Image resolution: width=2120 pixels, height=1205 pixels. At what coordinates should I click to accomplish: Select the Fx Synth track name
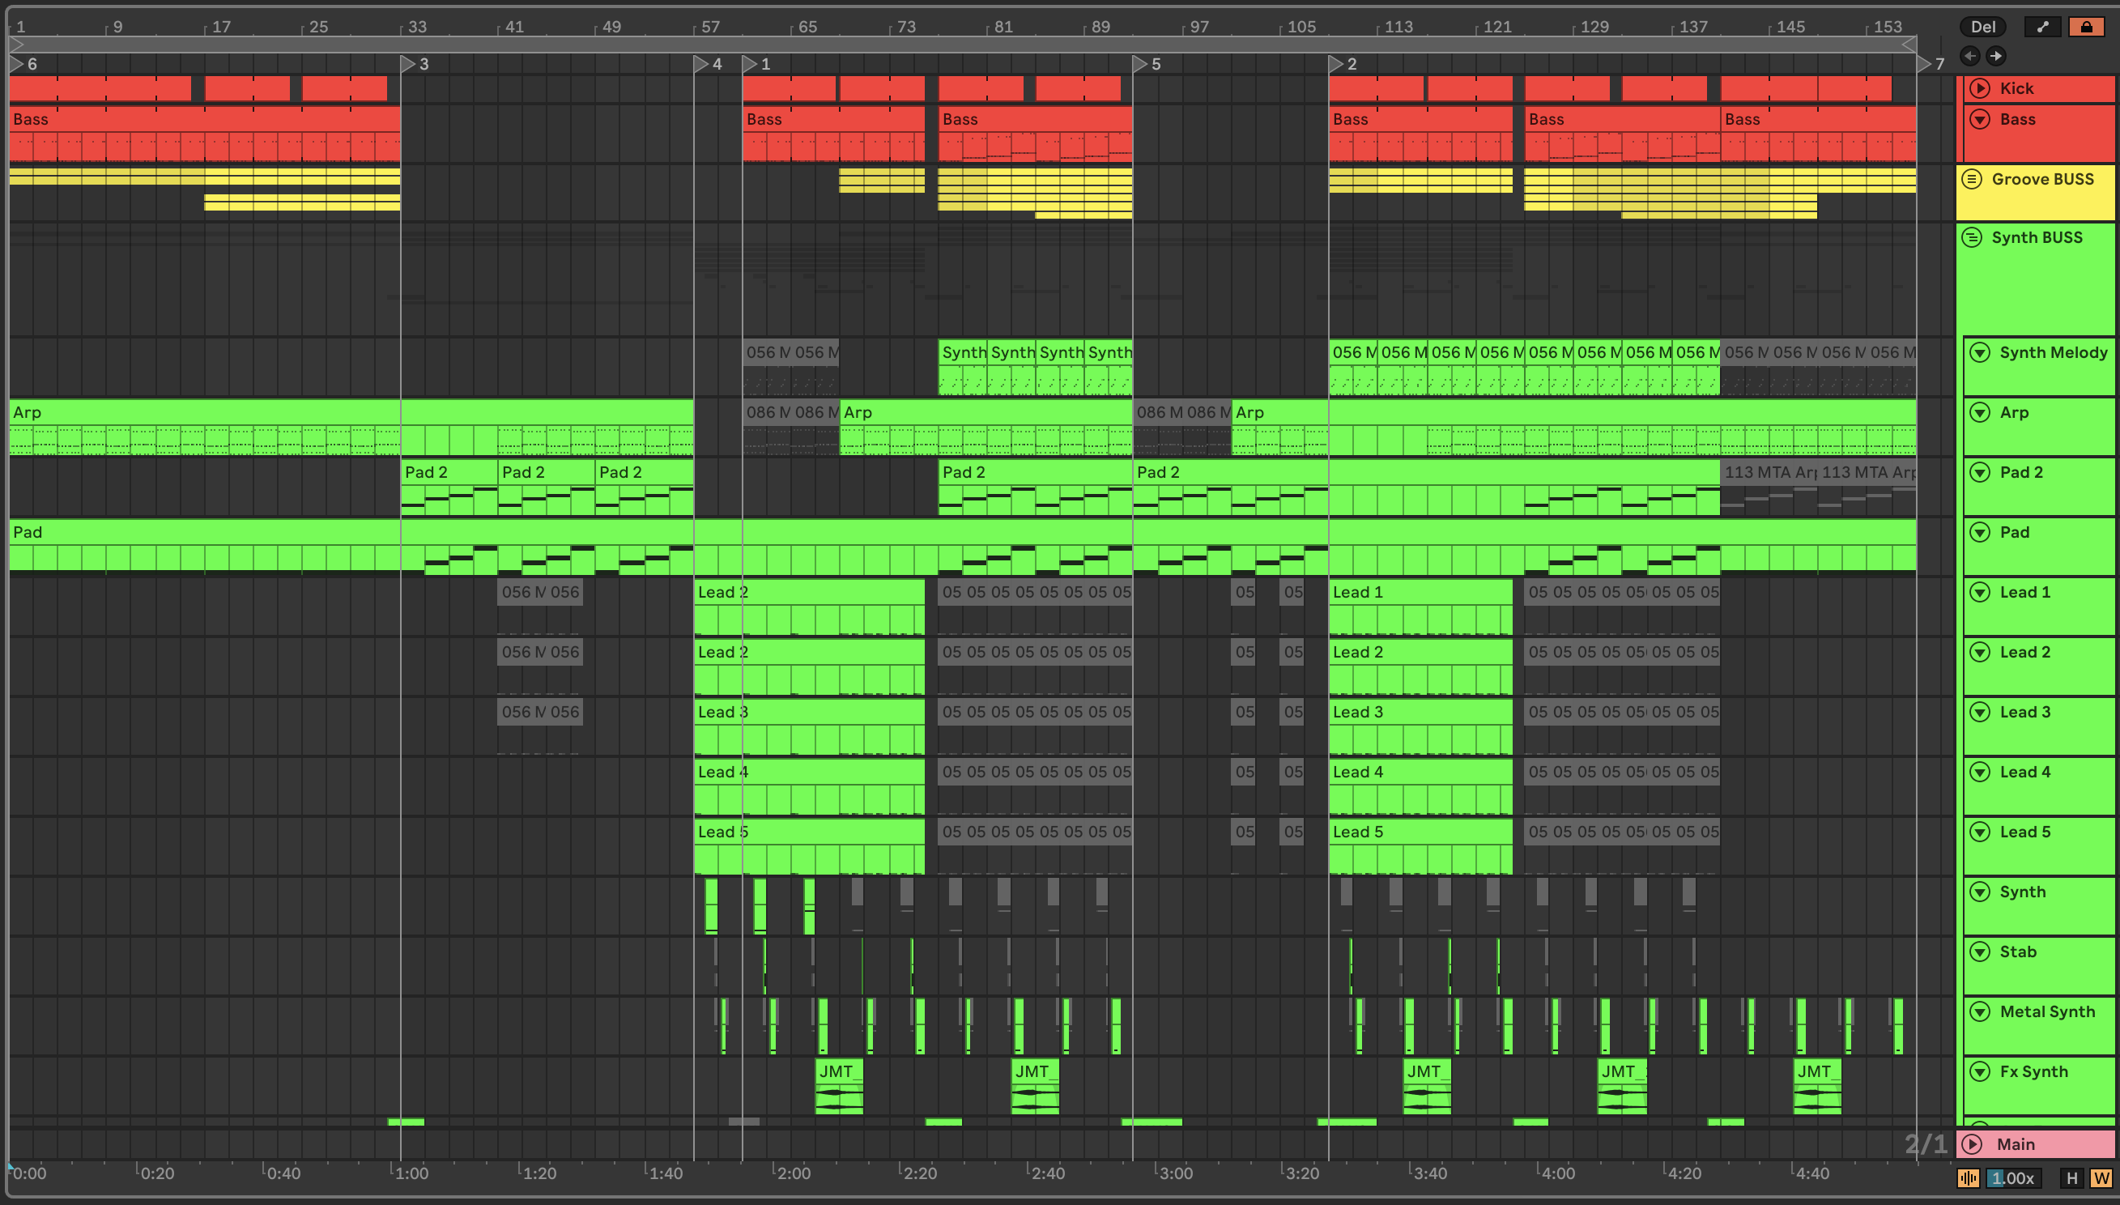[2033, 1071]
